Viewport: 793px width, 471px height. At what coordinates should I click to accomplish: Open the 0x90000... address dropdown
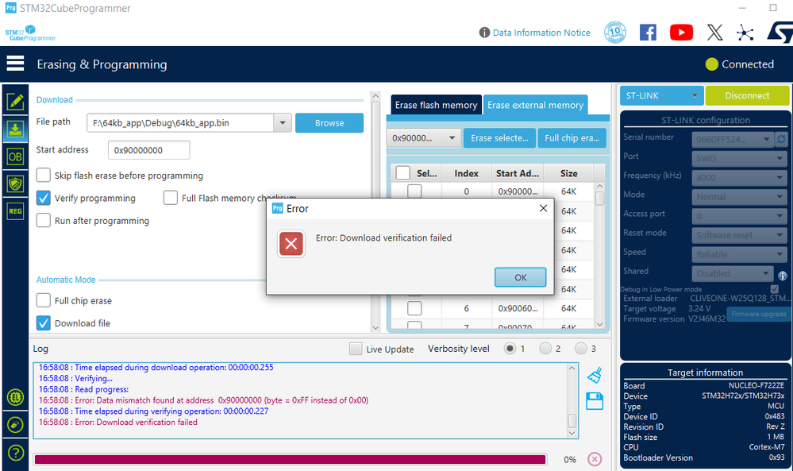click(423, 137)
